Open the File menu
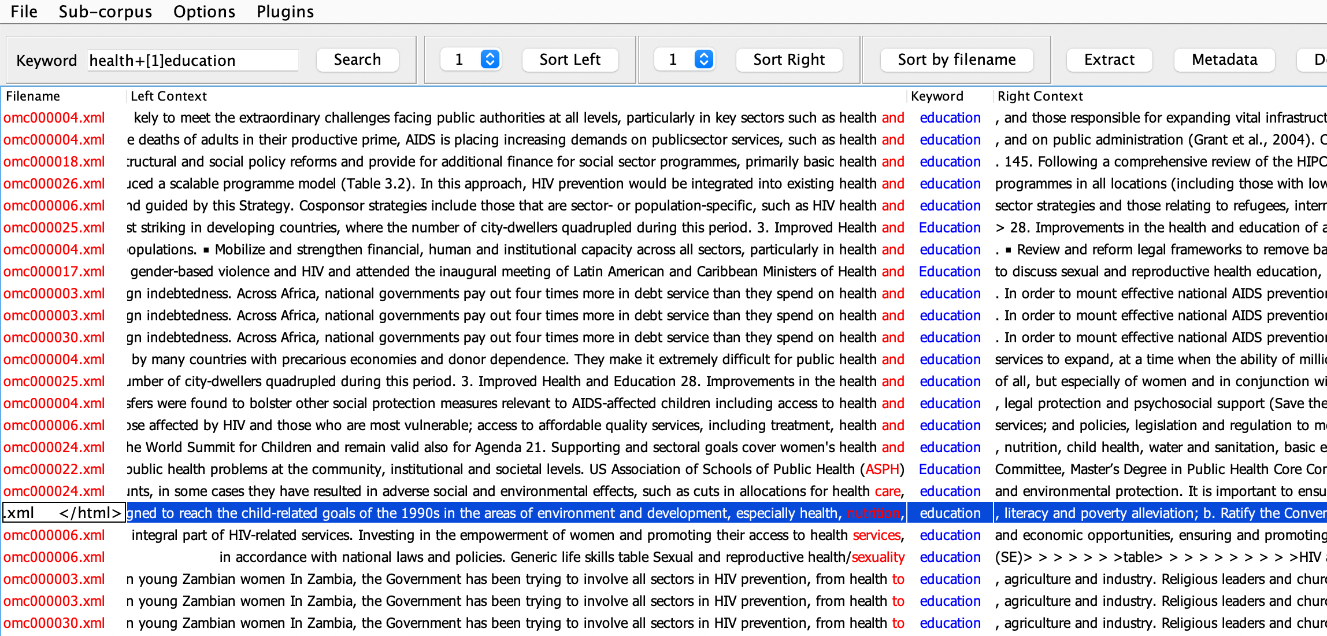This screenshot has height=636, width=1327. click(24, 12)
